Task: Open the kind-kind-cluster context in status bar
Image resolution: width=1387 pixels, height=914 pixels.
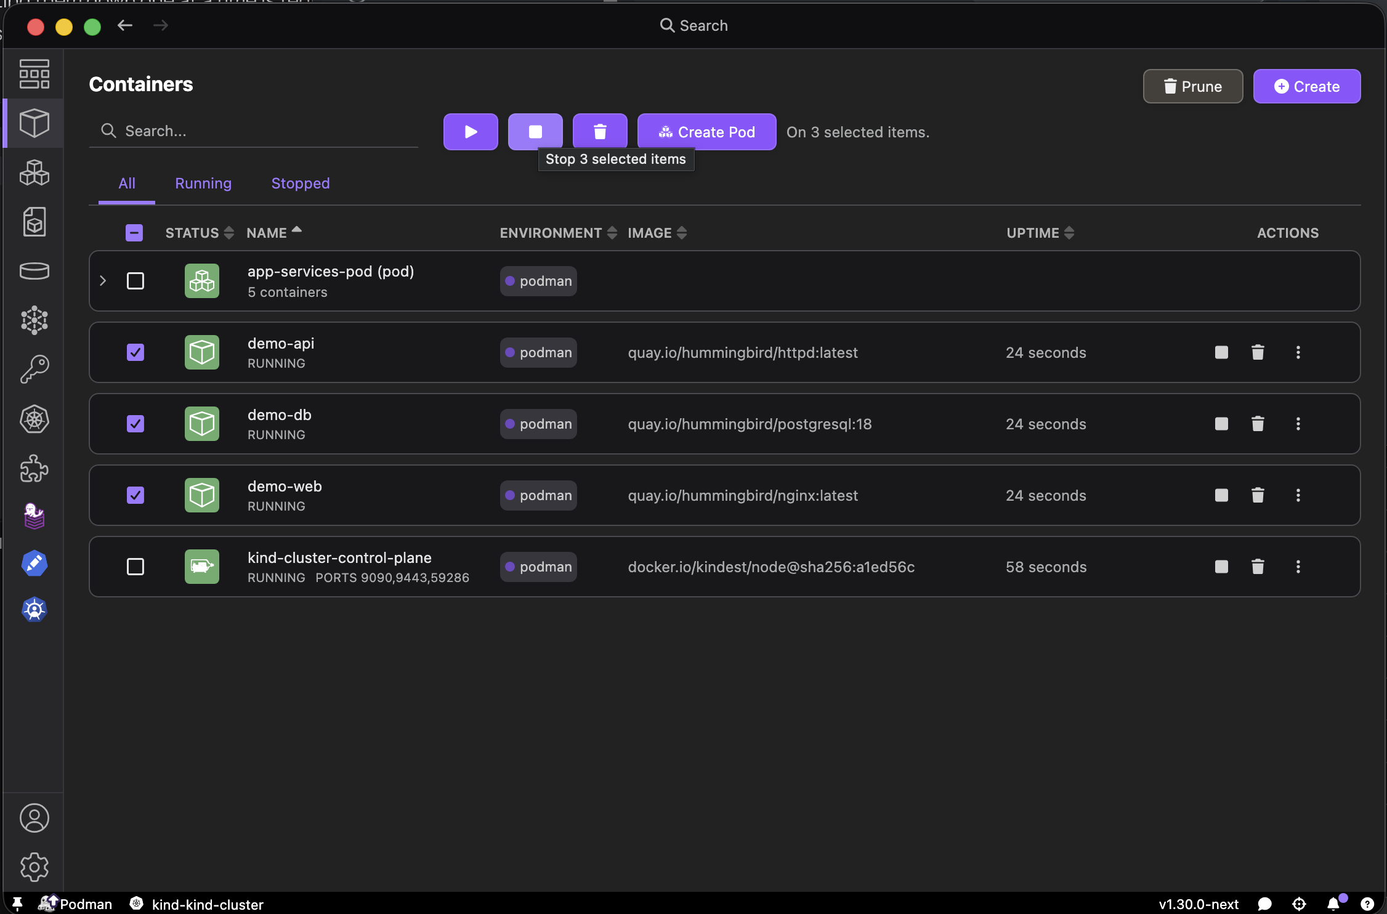Action: [x=197, y=904]
